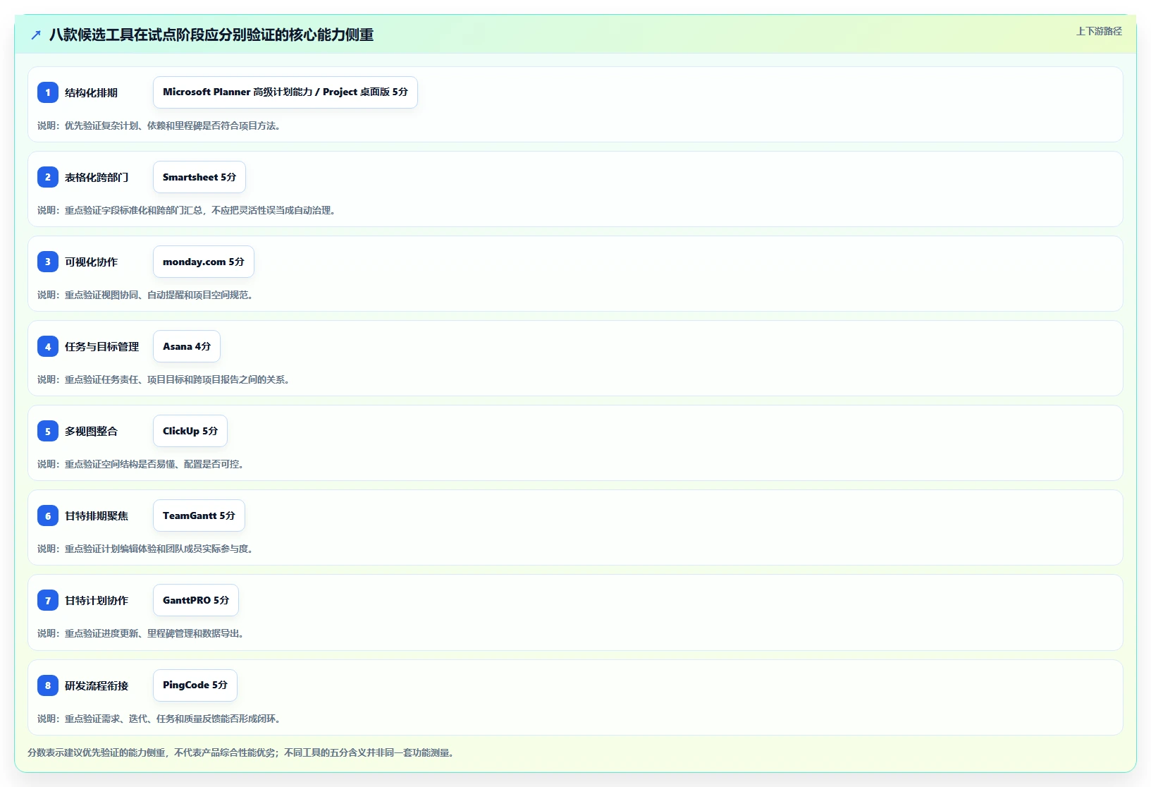Select the Microsoft Planner / Project 5分 chip
Screen dimensions: 1151x787
[285, 92]
